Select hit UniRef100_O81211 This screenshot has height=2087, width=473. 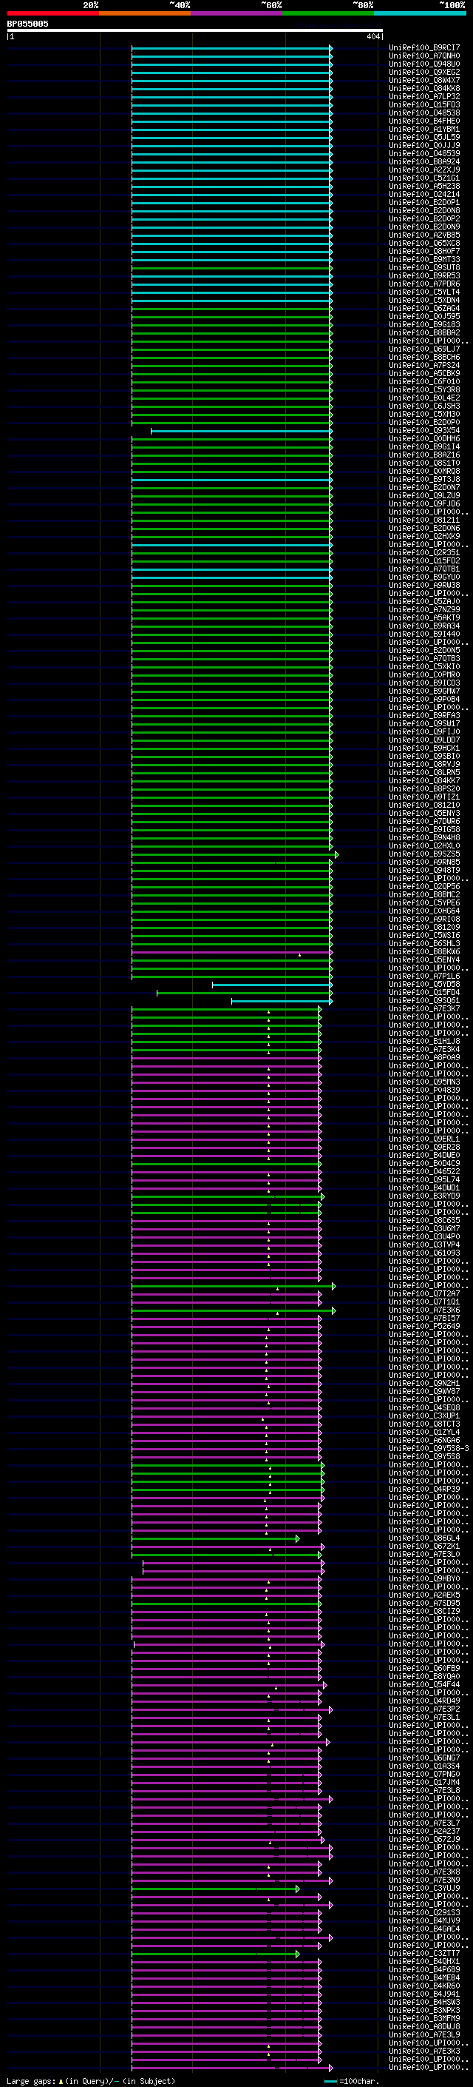pos(424,520)
